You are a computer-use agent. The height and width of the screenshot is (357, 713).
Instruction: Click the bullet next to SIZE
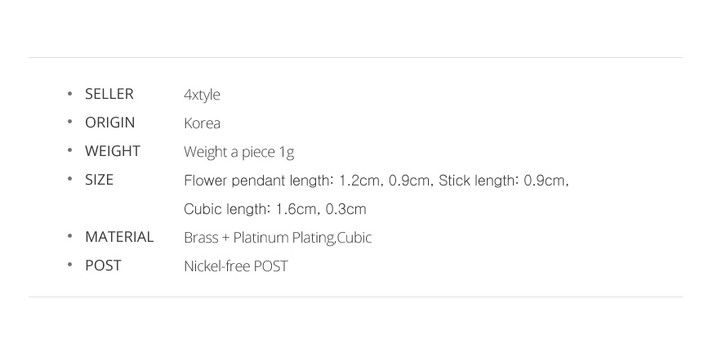point(69,179)
